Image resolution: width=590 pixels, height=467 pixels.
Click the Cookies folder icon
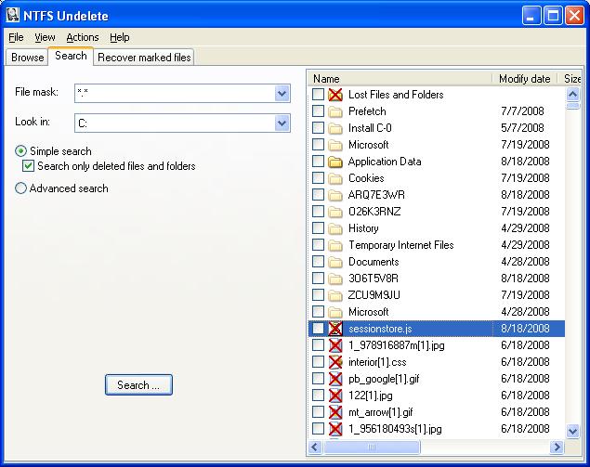(335, 178)
